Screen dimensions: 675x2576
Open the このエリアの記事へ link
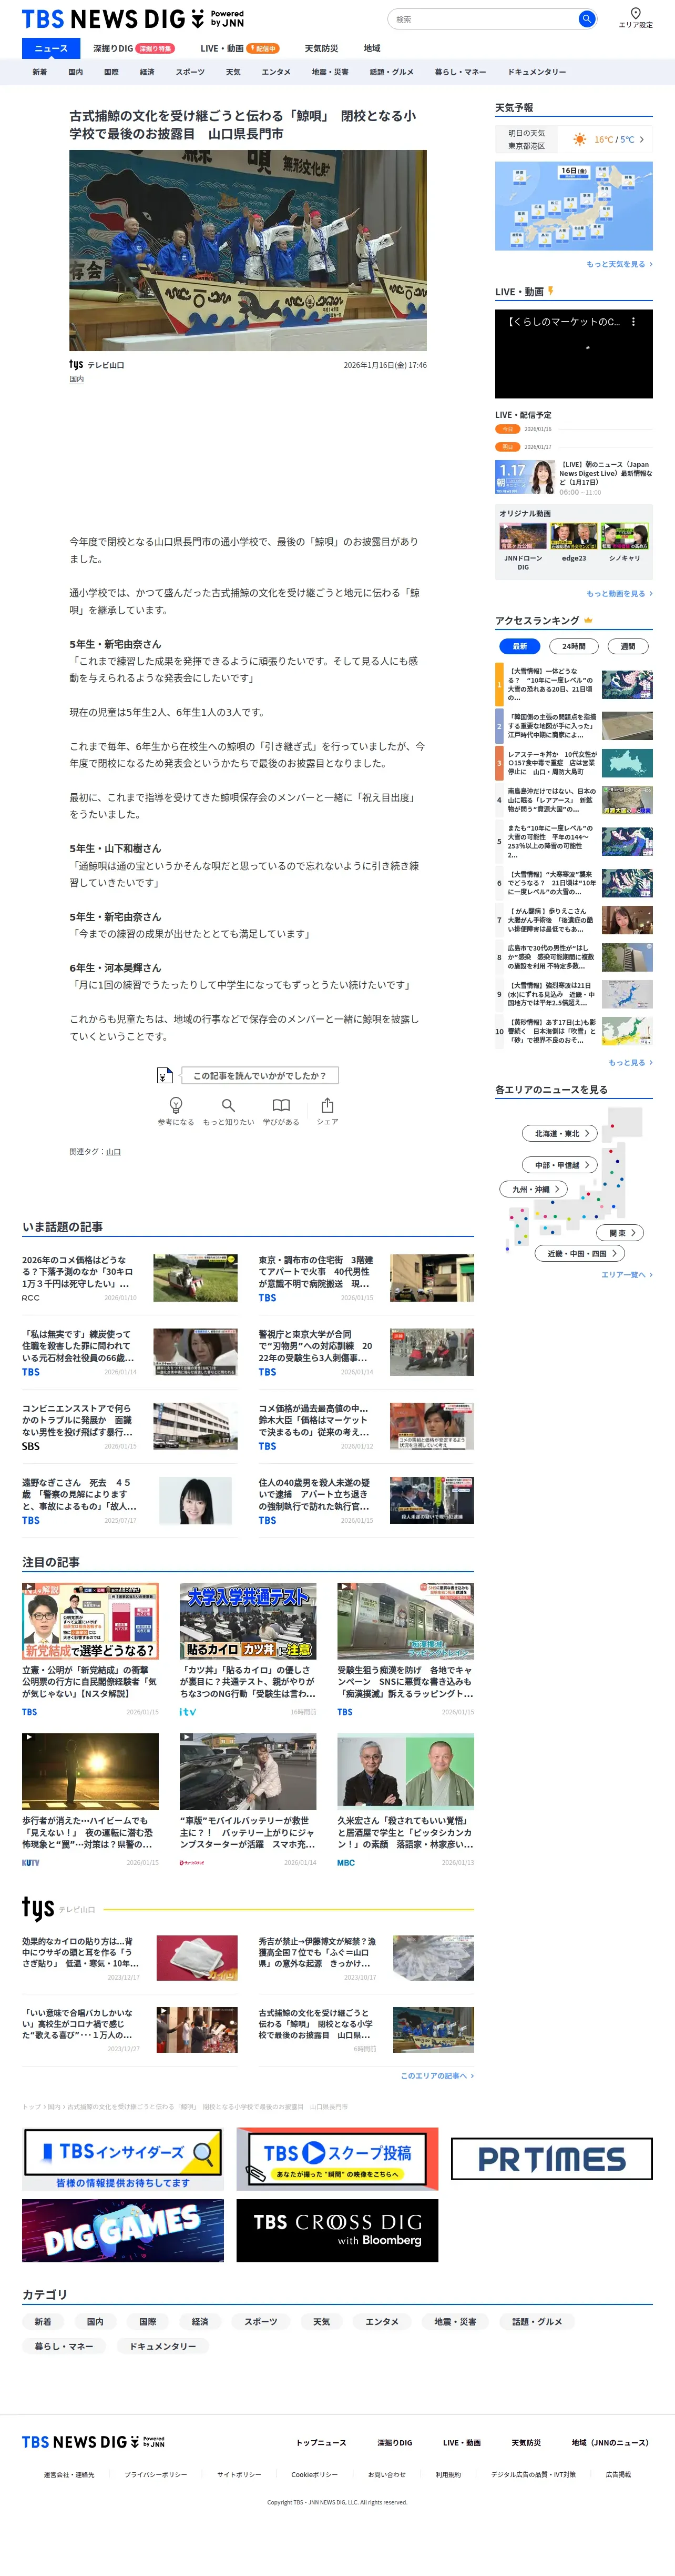pos(437,2076)
